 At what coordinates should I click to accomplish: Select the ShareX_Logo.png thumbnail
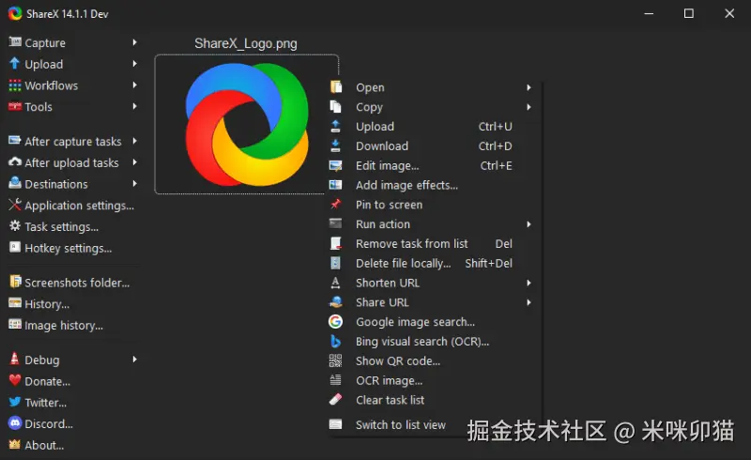[x=247, y=124]
